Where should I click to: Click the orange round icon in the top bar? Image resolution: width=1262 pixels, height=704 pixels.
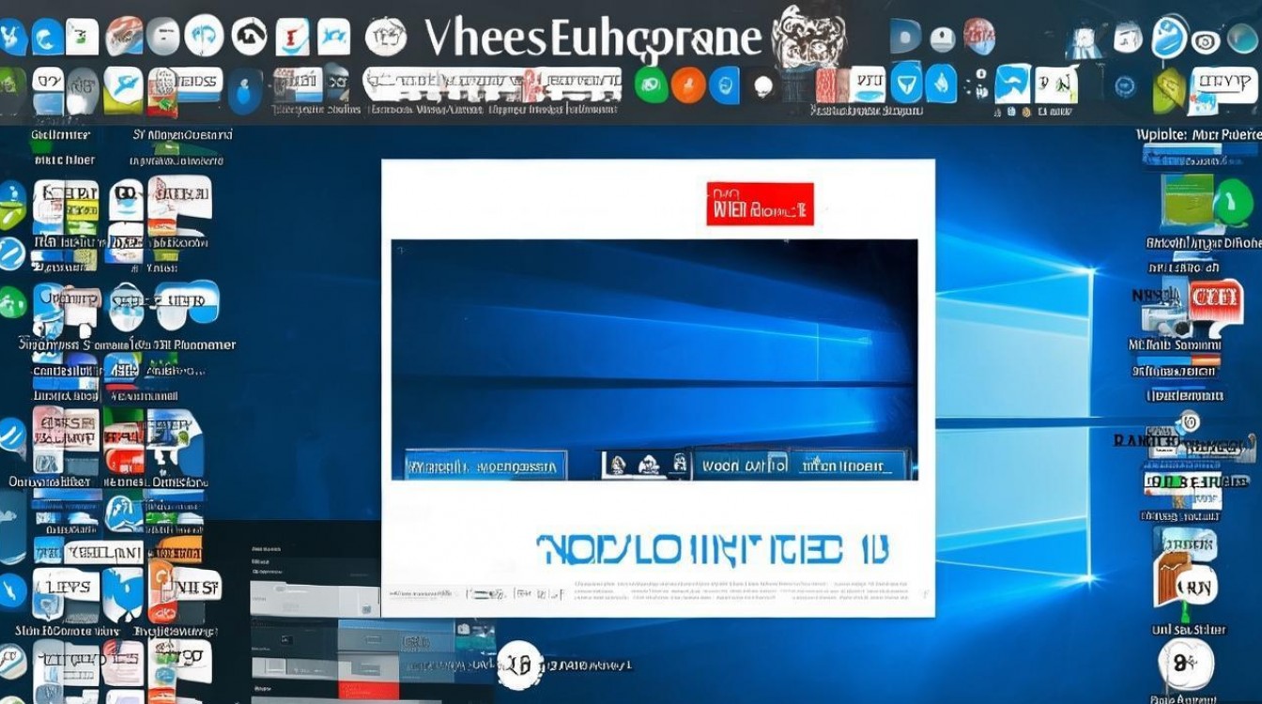[x=687, y=85]
